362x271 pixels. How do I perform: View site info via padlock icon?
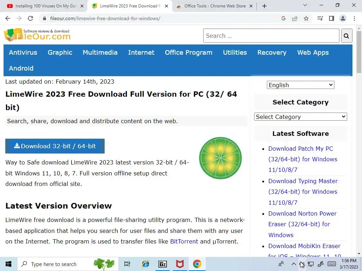tap(45, 18)
